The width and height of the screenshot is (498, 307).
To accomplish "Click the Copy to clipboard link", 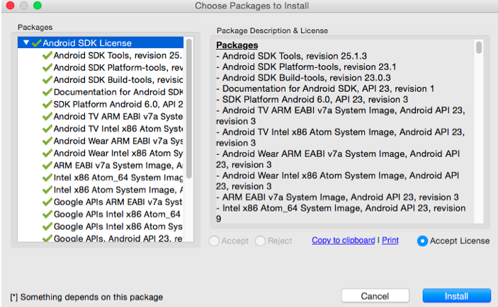I will [x=343, y=241].
